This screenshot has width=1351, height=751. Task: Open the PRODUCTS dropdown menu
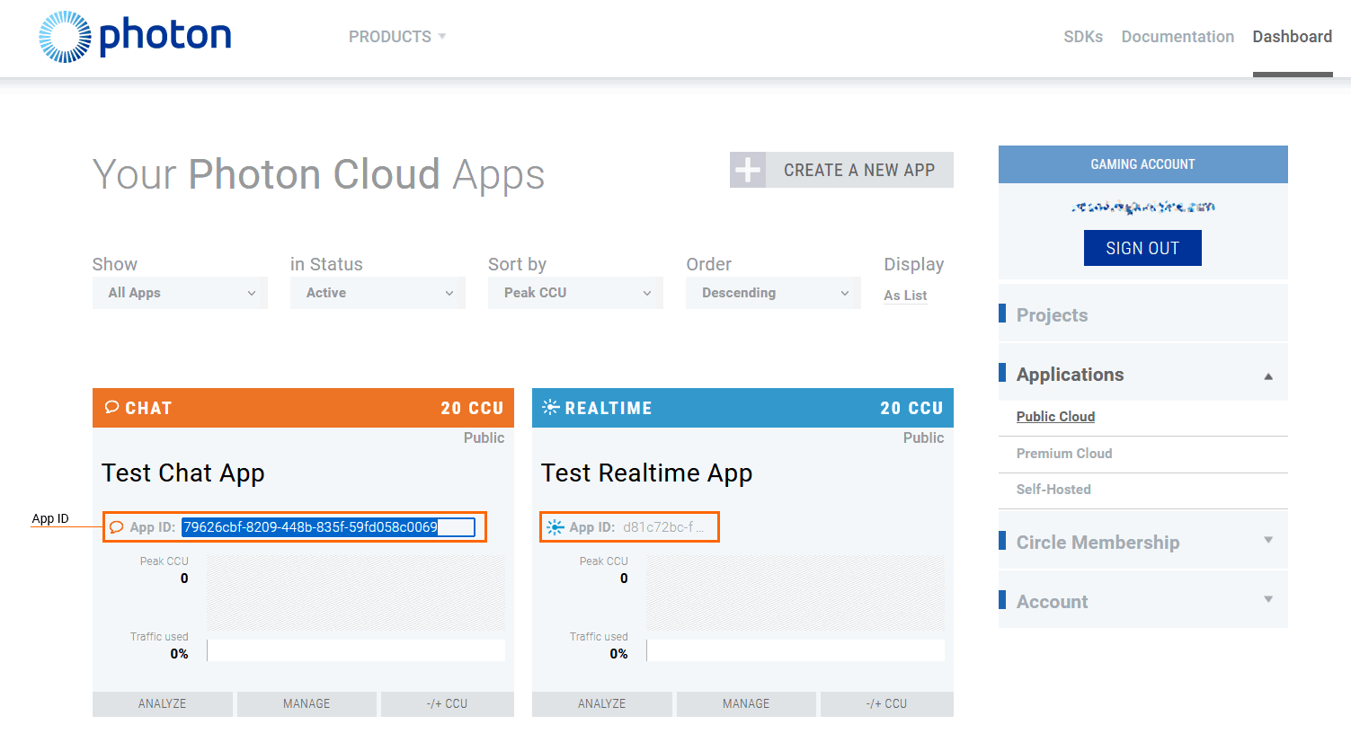coord(397,37)
